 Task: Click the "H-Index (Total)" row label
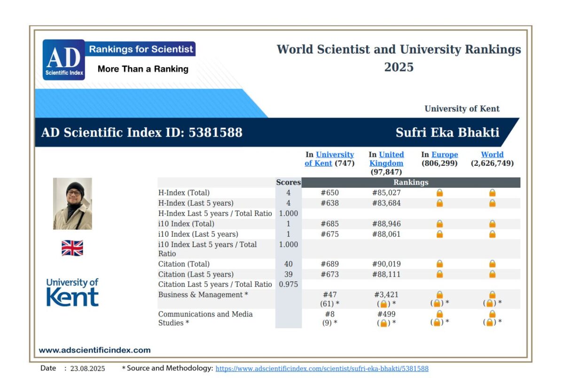tap(184, 193)
